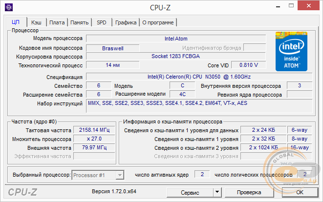This screenshot has height=202, width=323.
Task: Click the Celeron N3050 specification field
Action: click(199, 77)
